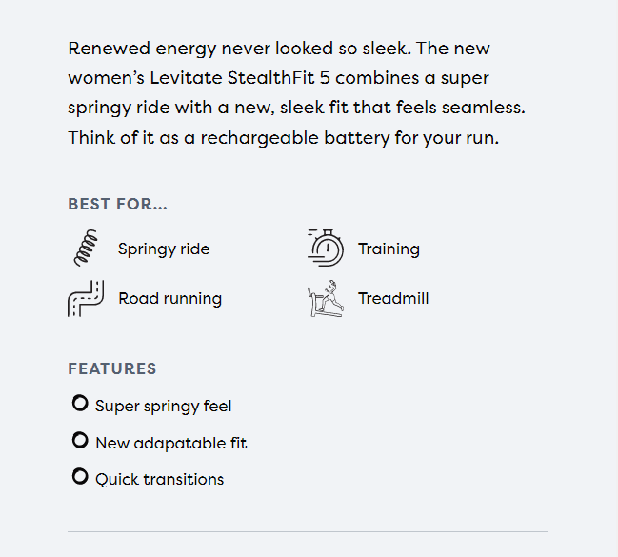Image resolution: width=618 pixels, height=557 pixels.
Task: Click the bullet beside 'New adapatable fit'
Action: click(x=80, y=441)
